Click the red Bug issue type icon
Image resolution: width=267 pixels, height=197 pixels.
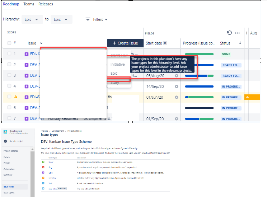[43, 167]
